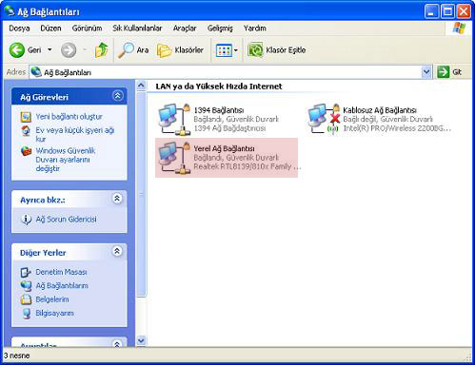This screenshot has height=365, width=475.
Task: Click the title bar window icon
Action: (x=10, y=11)
